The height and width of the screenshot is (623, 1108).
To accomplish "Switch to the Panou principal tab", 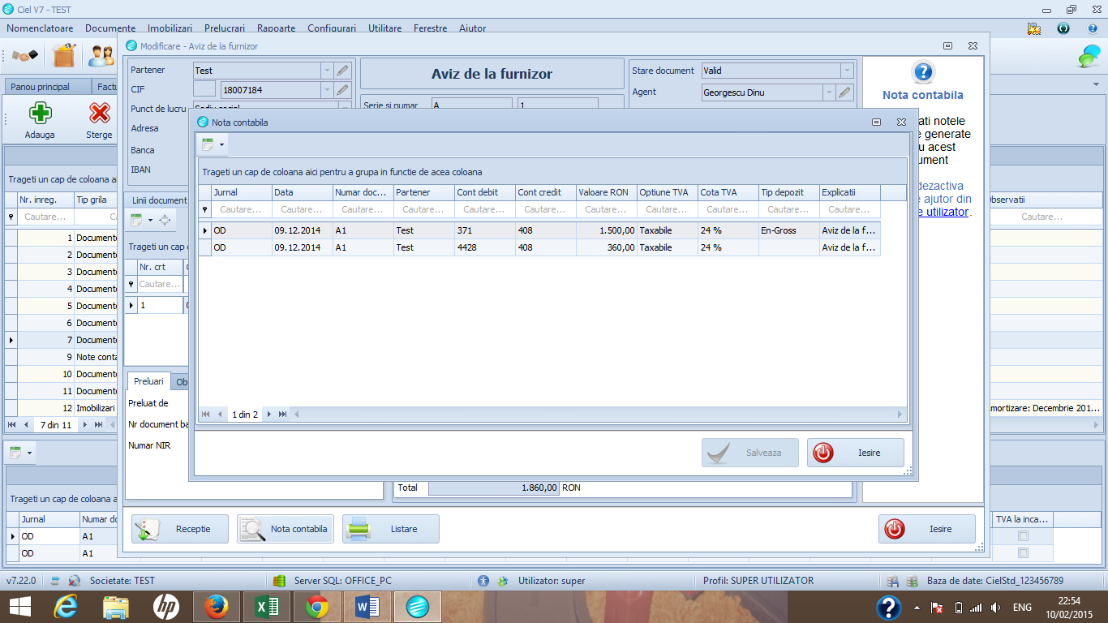I will pos(41,87).
